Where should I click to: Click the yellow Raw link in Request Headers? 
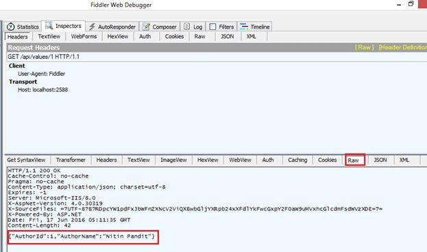coord(364,47)
